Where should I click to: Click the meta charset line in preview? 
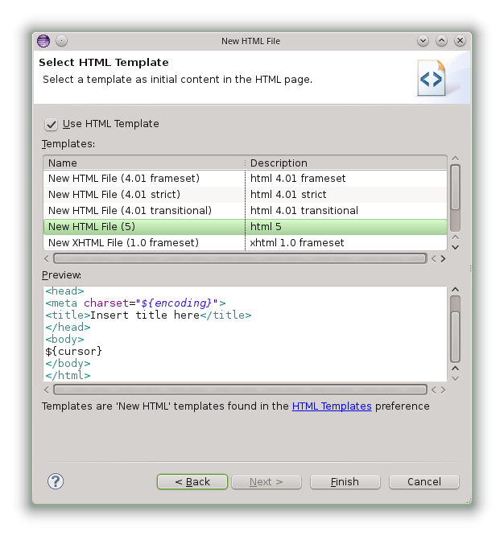point(135,303)
